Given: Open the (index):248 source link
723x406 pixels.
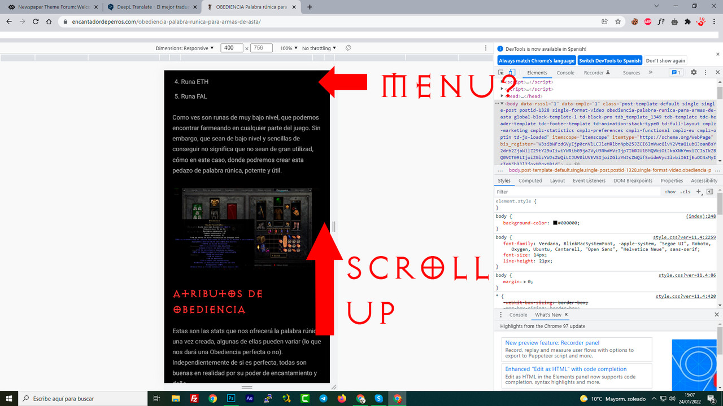Looking at the screenshot, I should pyautogui.click(x=700, y=216).
